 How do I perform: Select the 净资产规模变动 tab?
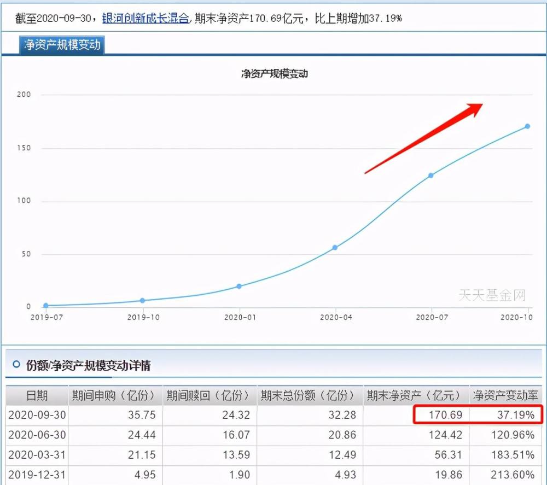tap(62, 45)
